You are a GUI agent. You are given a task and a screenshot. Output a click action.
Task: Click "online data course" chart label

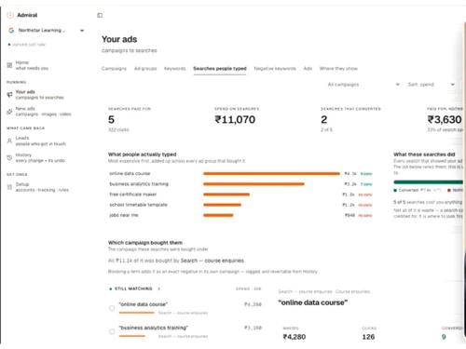point(130,173)
